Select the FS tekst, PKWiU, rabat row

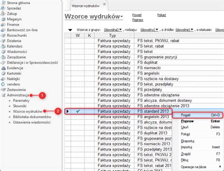pos(144,41)
